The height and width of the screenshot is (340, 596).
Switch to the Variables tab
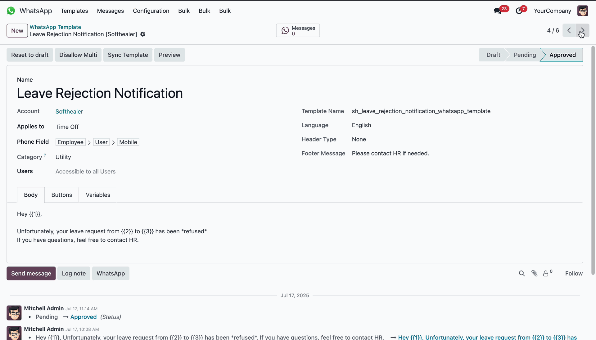98,195
